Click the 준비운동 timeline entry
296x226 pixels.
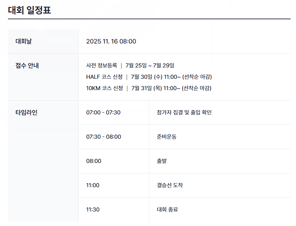(x=167, y=137)
